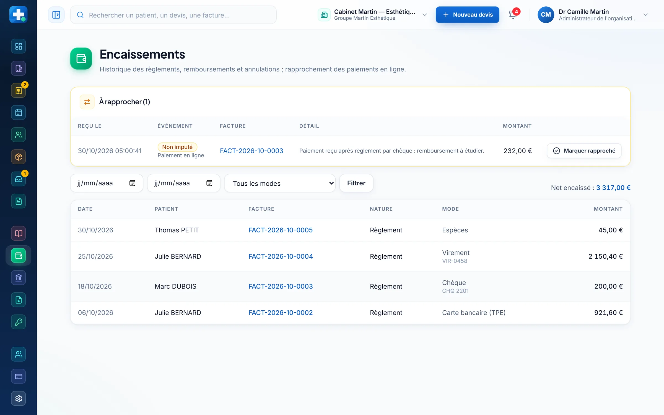Open invoice link FACT-2026-10-0005
The image size is (664, 415).
[x=280, y=230]
